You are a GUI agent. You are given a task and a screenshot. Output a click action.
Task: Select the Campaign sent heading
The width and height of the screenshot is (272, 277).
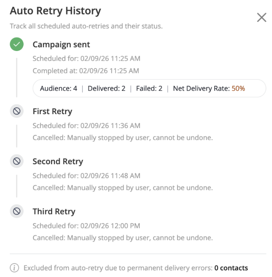point(61,45)
